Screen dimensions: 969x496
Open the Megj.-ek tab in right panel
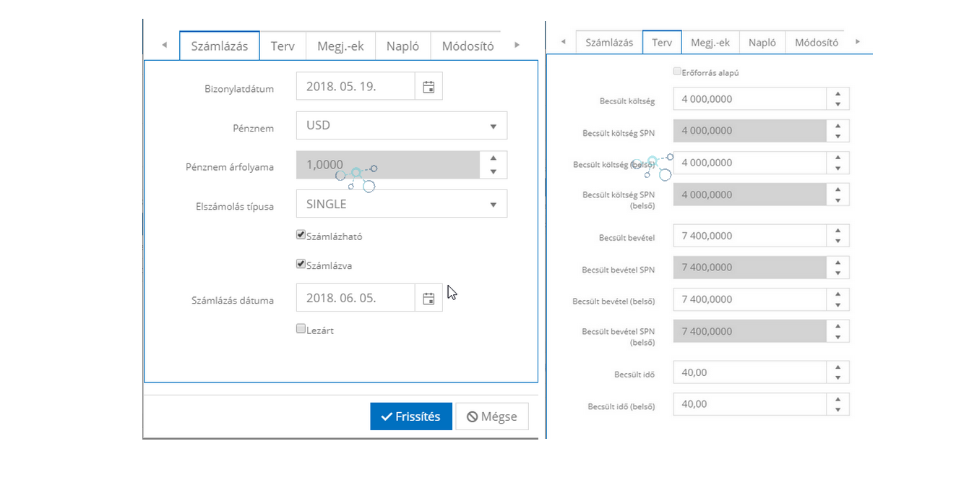pyautogui.click(x=710, y=43)
